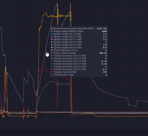Image resolution: width=148 pixels, height=136 pixels.
Task: Click the Transmission: Gear label
Action: [x=64, y=75]
